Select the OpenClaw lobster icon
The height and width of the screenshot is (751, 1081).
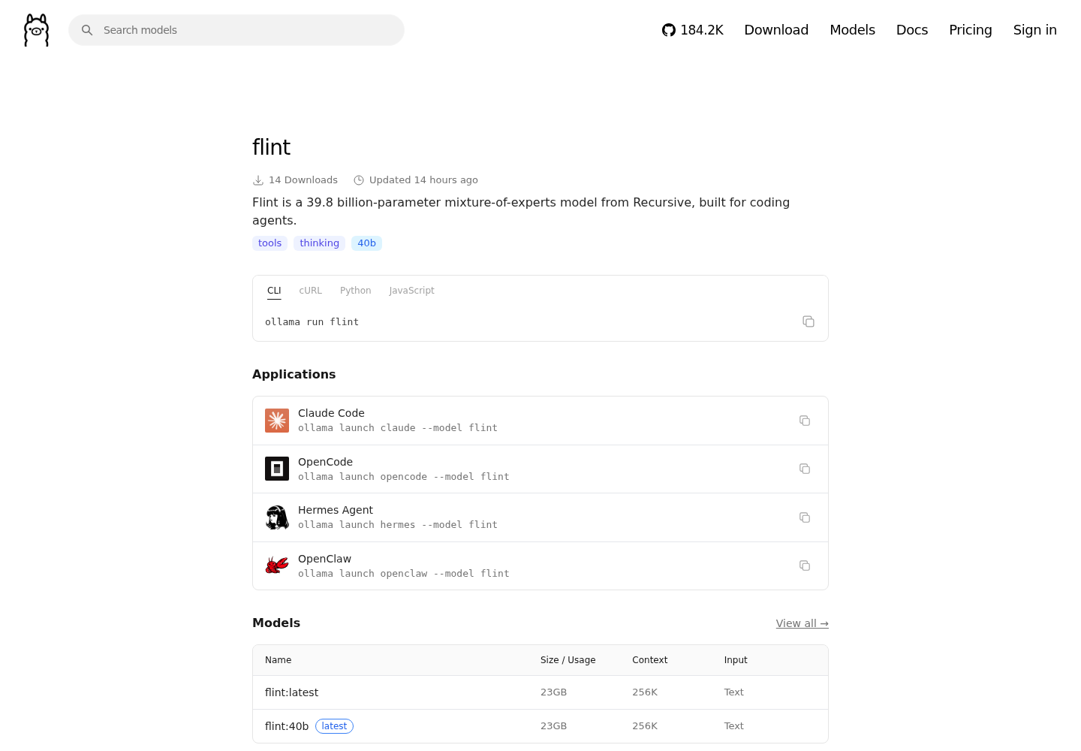[277, 566]
